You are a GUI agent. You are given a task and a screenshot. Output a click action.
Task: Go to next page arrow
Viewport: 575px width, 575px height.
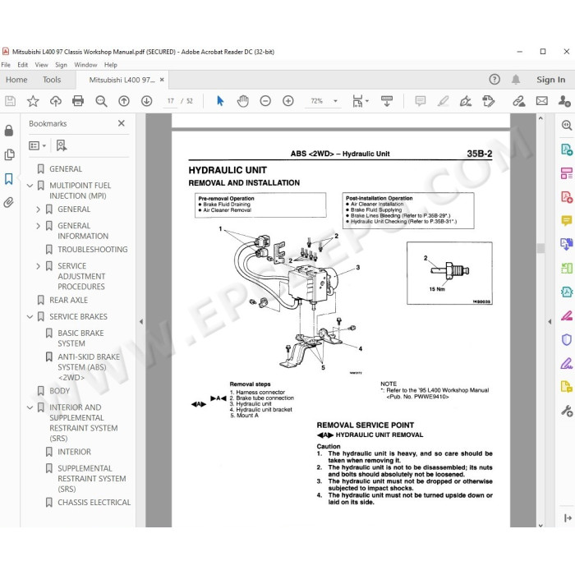[x=147, y=101]
